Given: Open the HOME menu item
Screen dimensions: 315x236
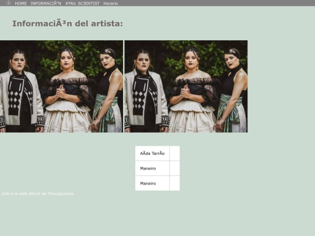Looking at the screenshot, I should point(20,3).
